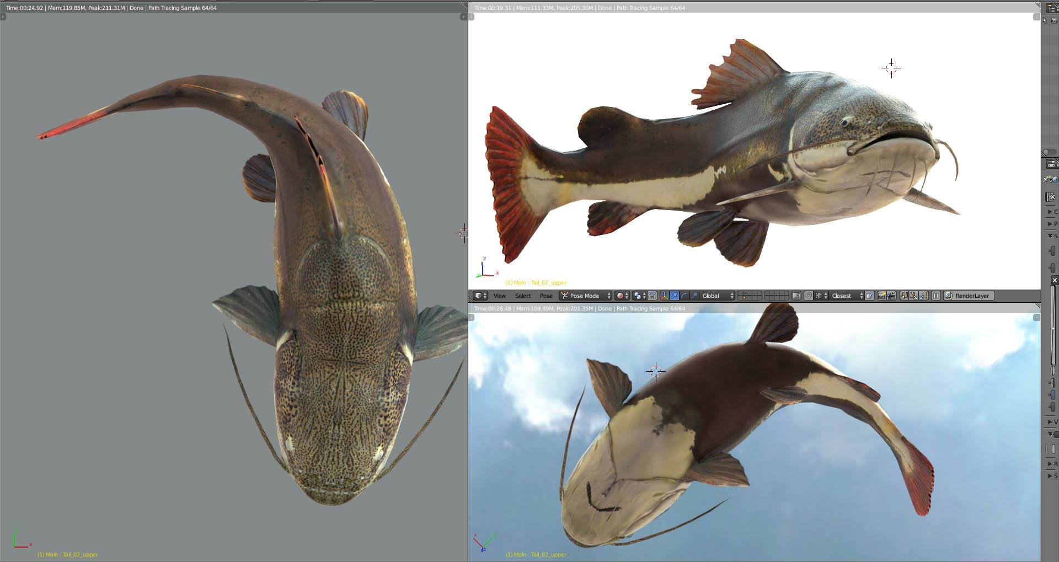Select the scale manipulator icon

pyautogui.click(x=694, y=296)
